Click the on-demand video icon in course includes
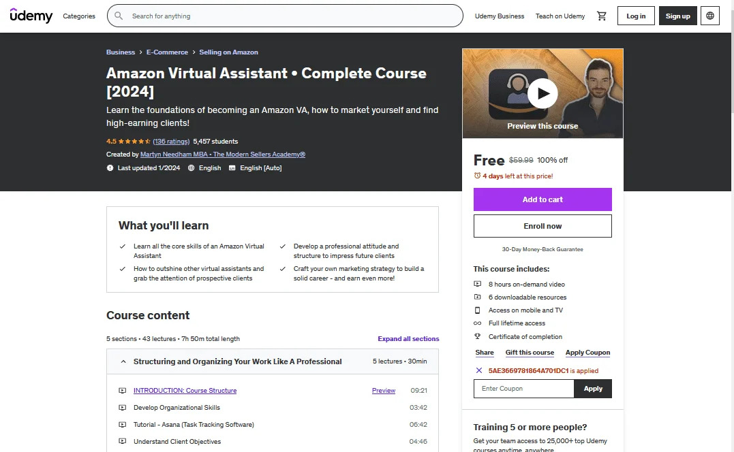734x452 pixels. coord(477,284)
